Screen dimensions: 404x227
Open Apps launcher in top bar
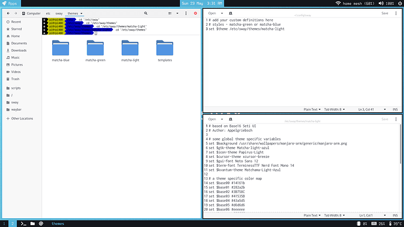tap(10, 4)
